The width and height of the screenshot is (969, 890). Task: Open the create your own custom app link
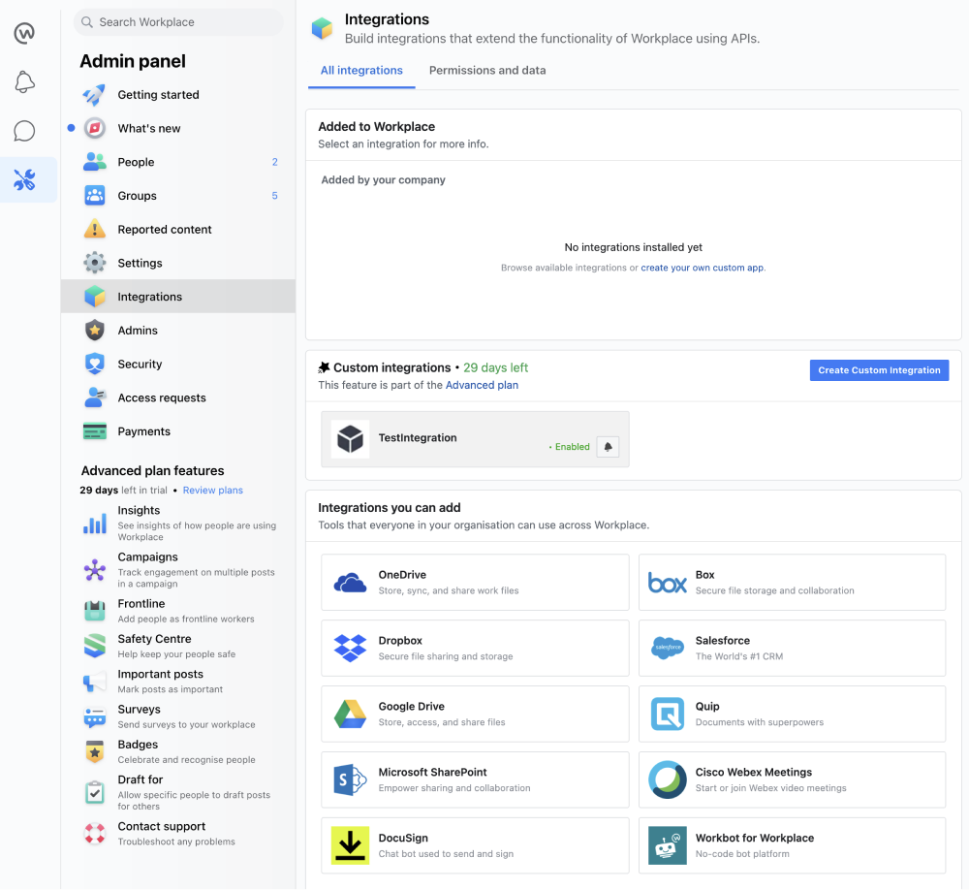click(x=703, y=268)
